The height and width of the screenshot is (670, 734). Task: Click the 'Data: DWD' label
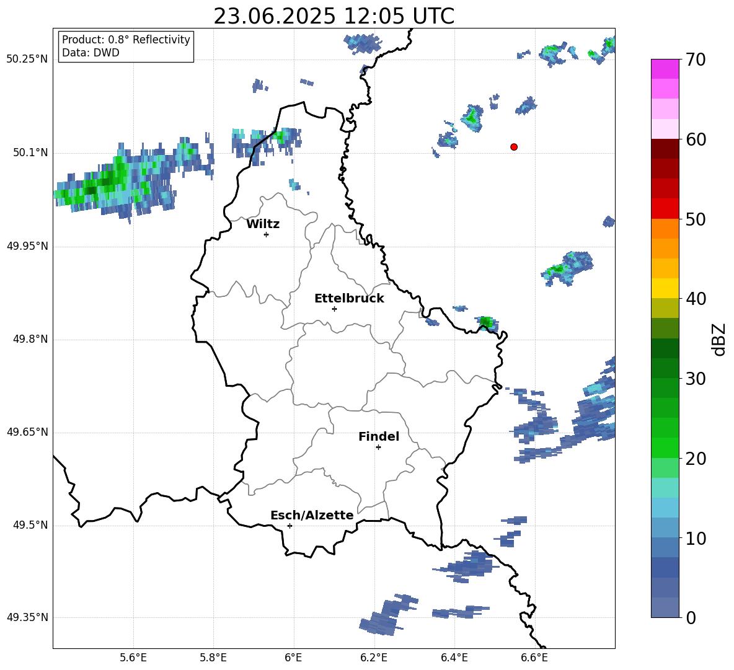point(91,53)
